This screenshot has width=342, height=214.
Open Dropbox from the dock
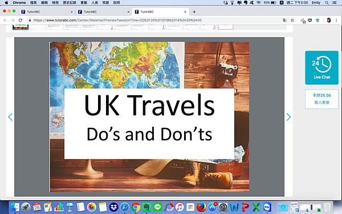coord(113,207)
